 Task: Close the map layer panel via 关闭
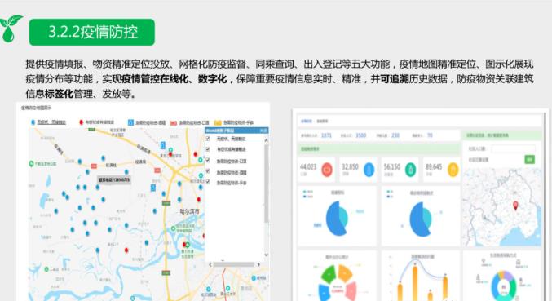click(x=263, y=131)
